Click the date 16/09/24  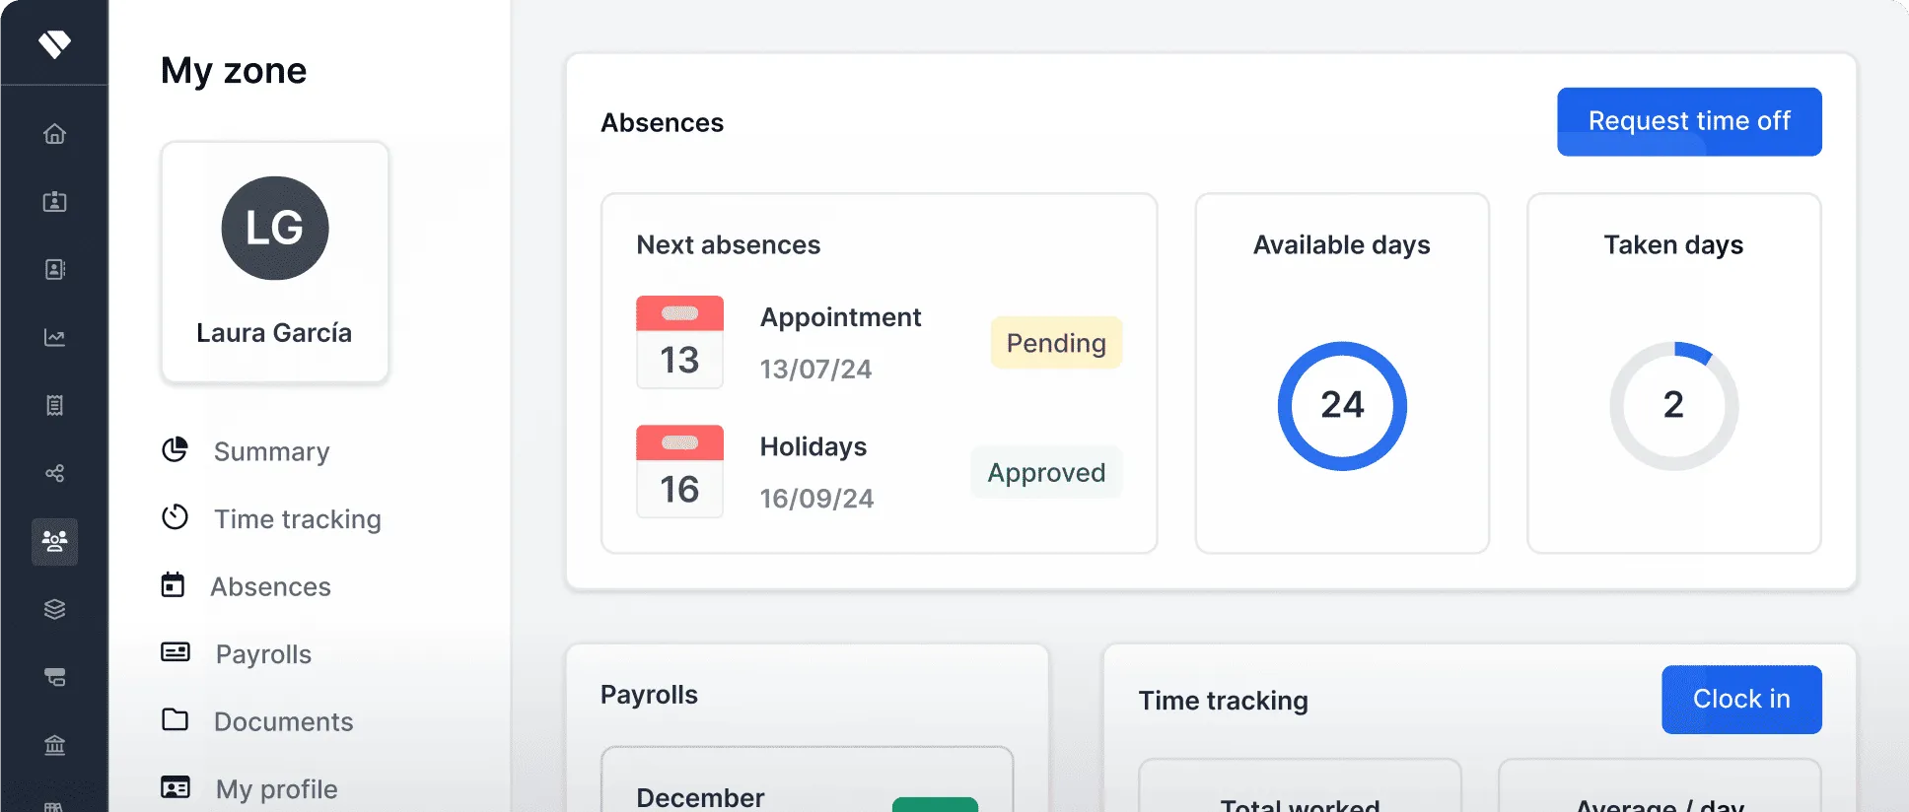pyautogui.click(x=816, y=498)
